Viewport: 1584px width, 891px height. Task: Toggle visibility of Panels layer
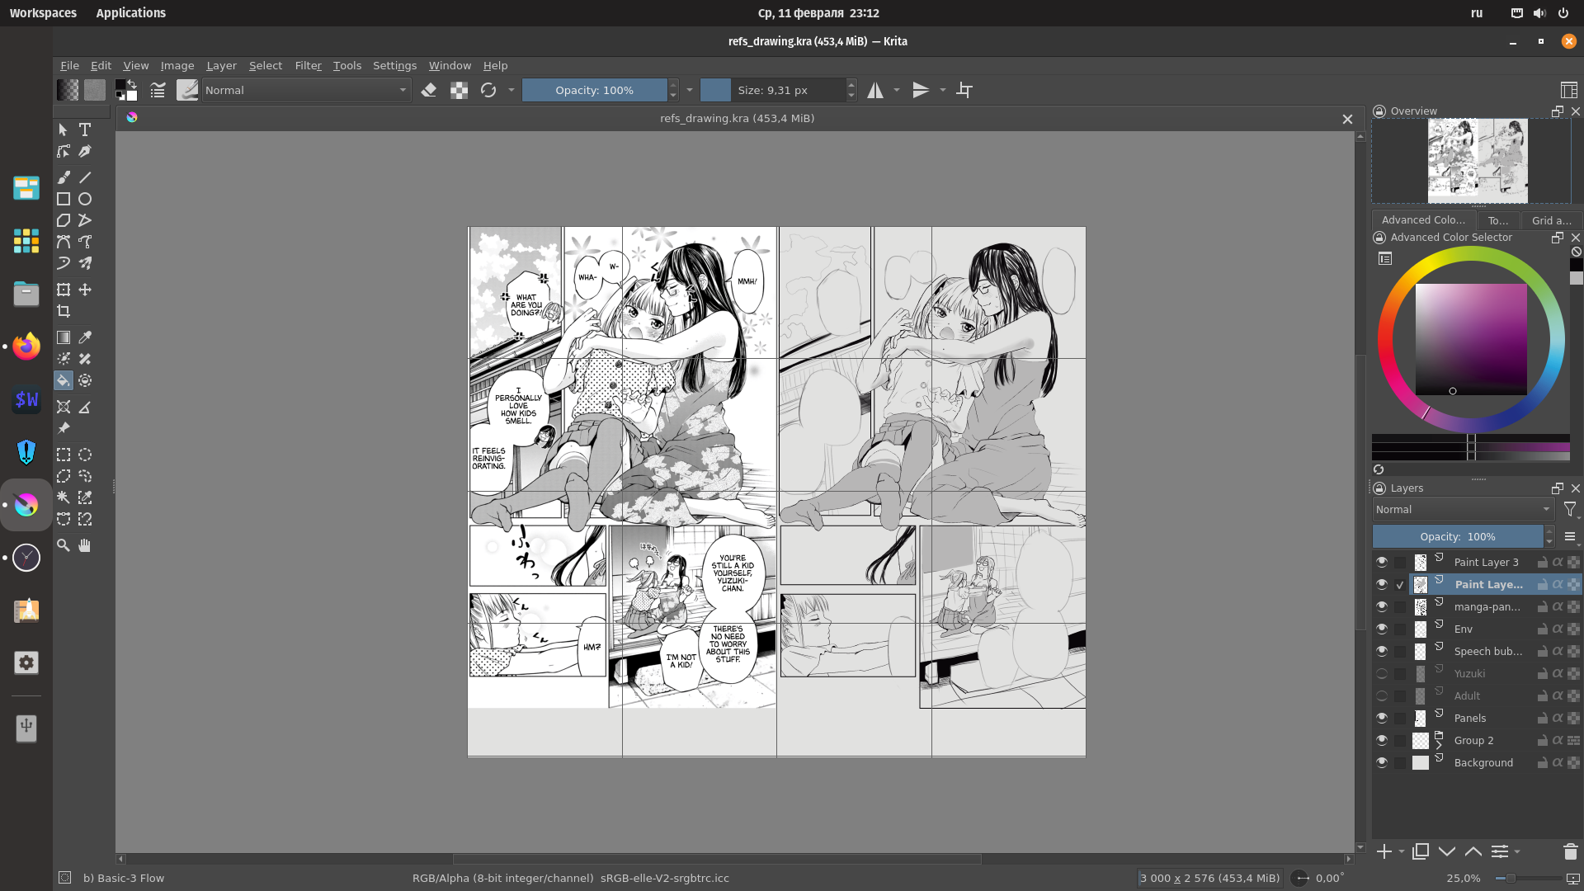(x=1382, y=718)
